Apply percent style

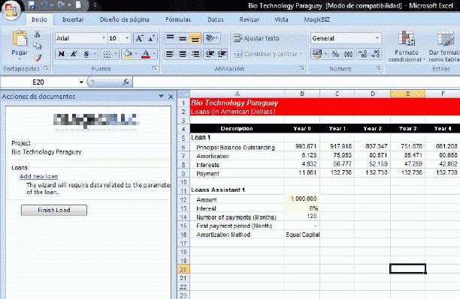tap(335, 54)
